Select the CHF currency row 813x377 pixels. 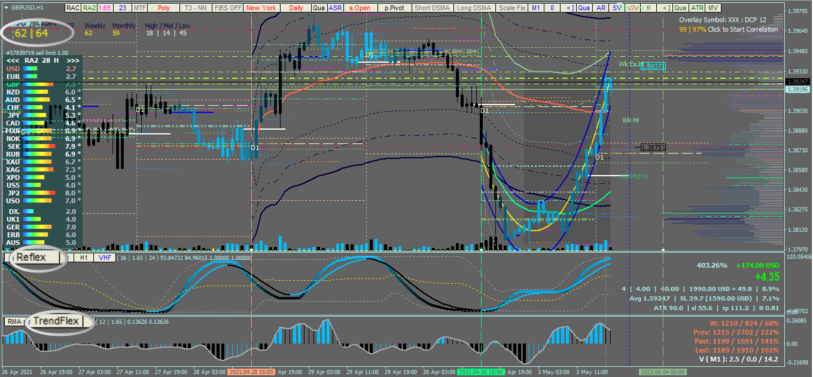pos(42,108)
